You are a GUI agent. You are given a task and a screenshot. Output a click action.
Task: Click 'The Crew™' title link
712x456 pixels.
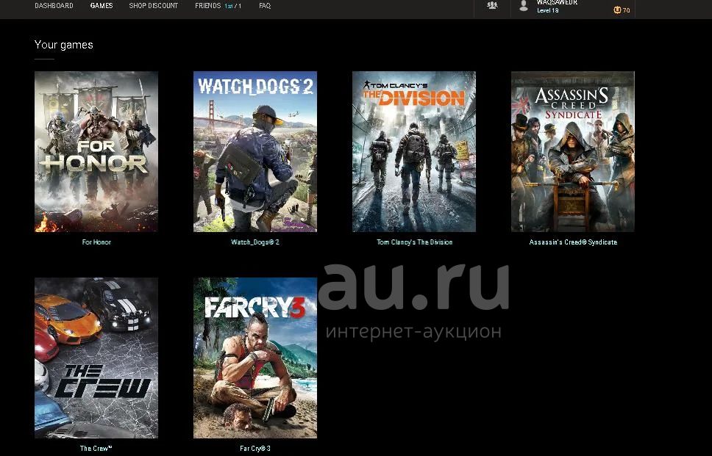click(96, 449)
